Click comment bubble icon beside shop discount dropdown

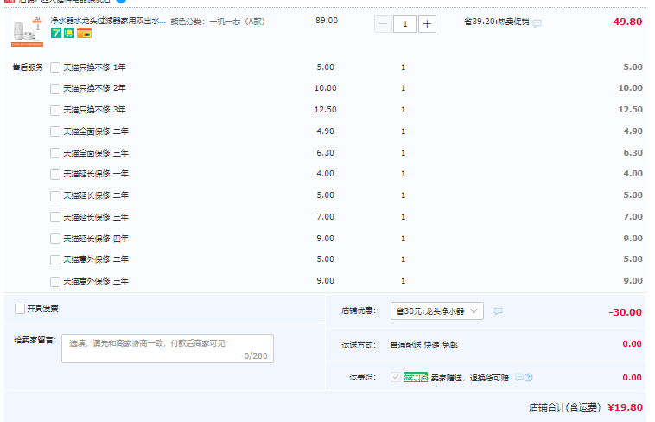[x=498, y=311]
